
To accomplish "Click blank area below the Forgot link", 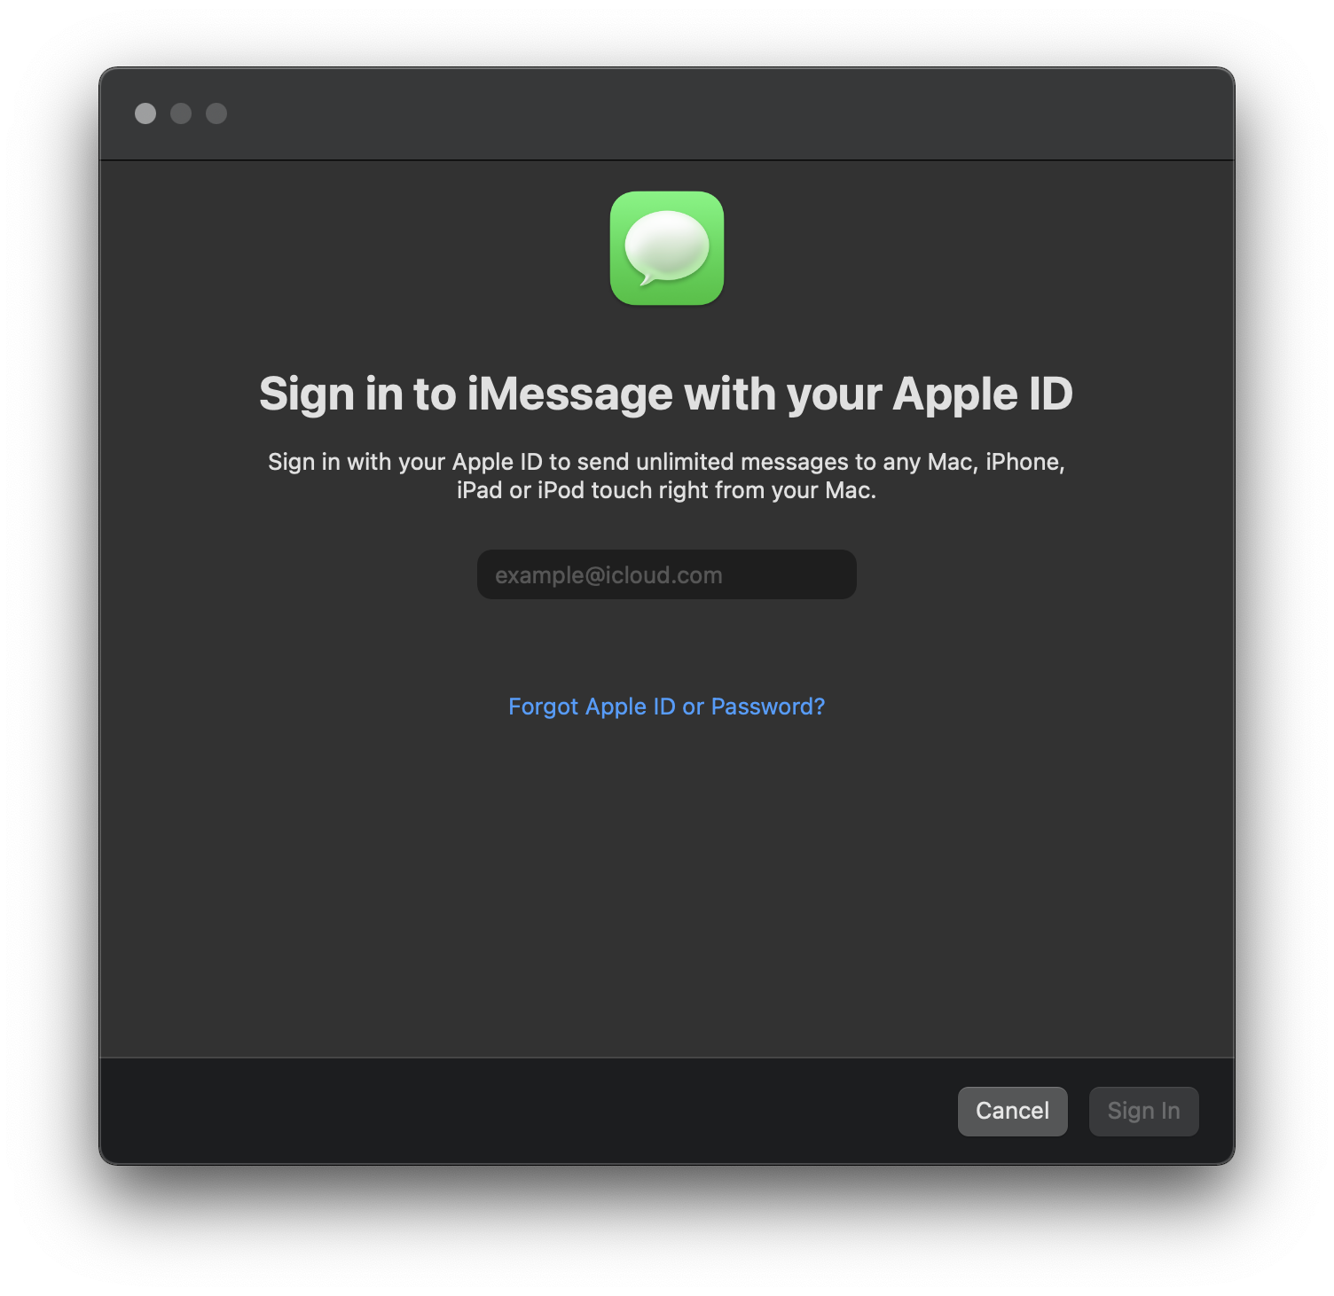I will click(x=667, y=886).
